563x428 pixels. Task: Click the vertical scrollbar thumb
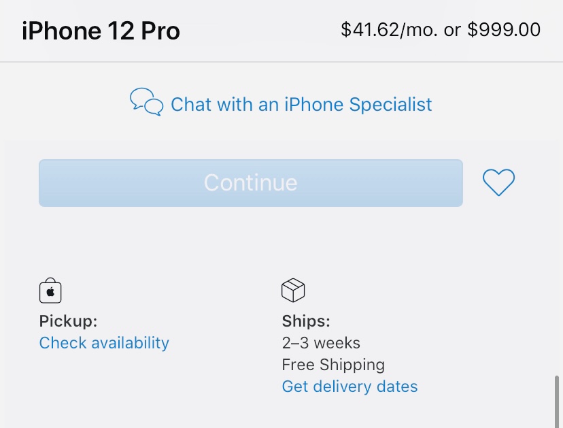tap(558, 401)
